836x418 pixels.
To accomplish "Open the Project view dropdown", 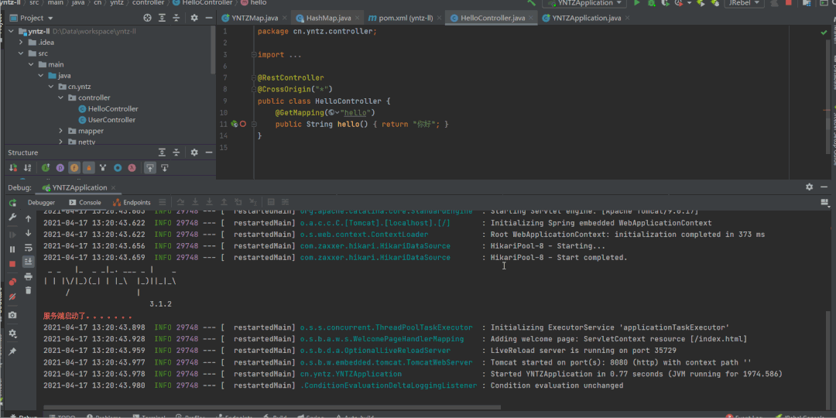I will [x=32, y=18].
